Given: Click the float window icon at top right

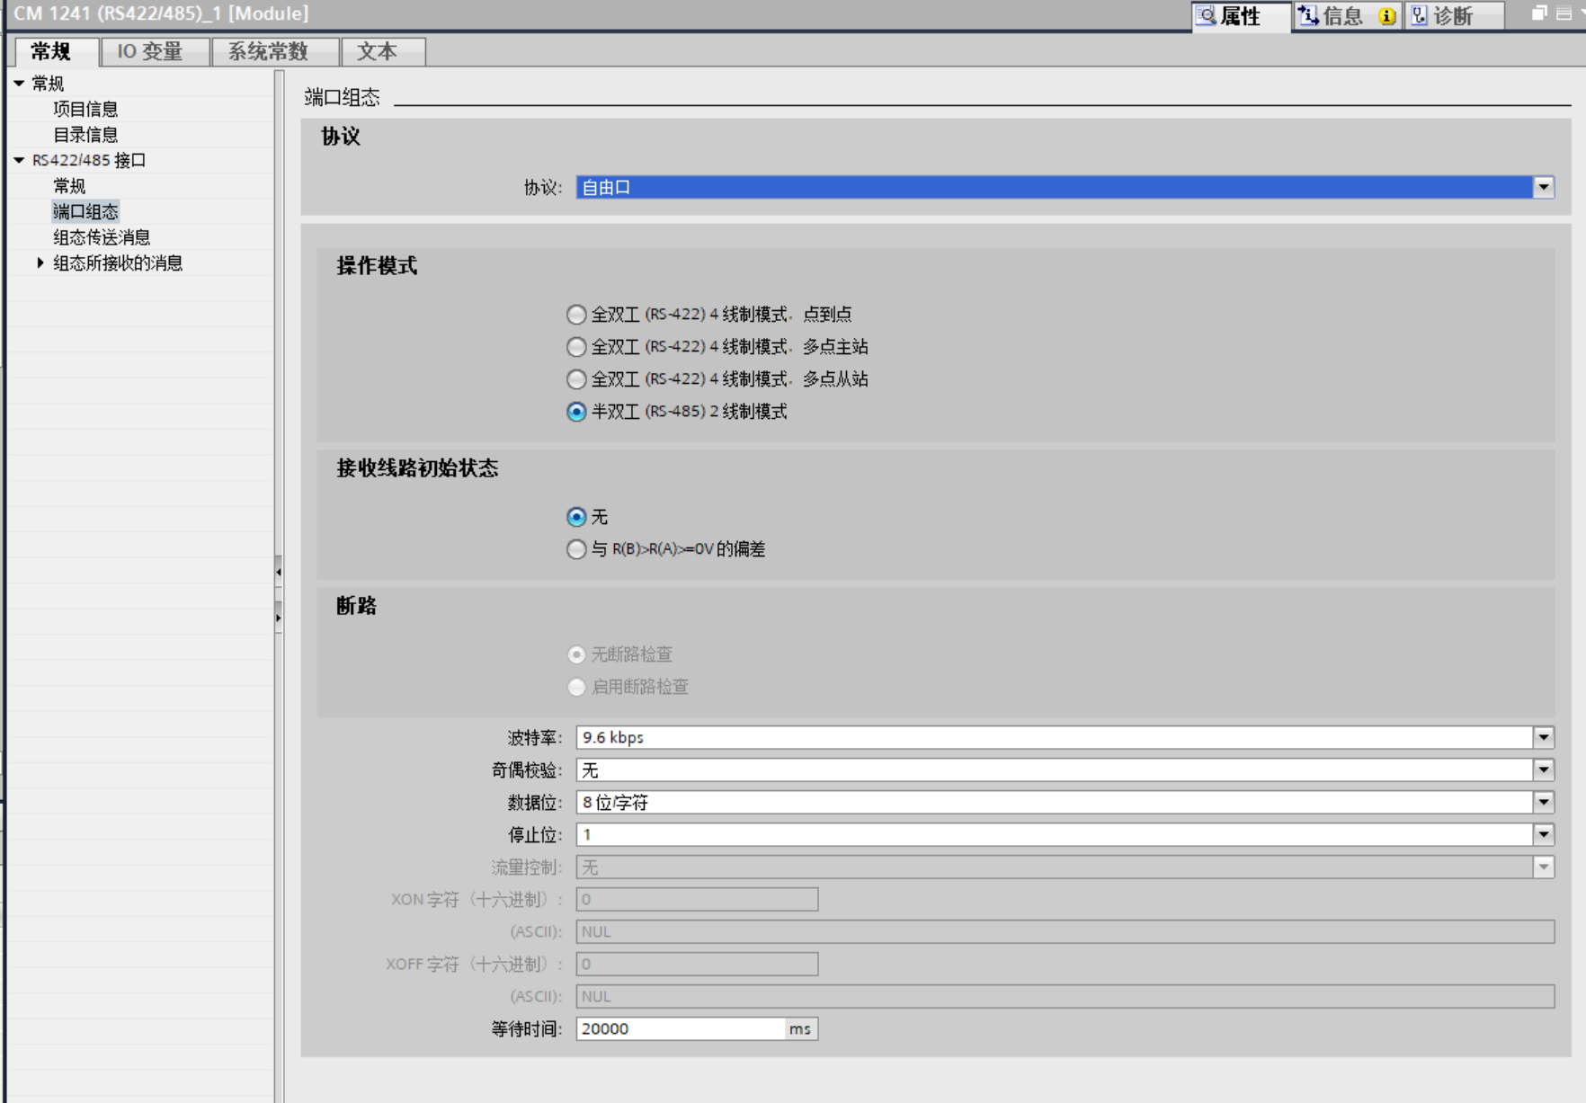Looking at the screenshot, I should point(1539,13).
